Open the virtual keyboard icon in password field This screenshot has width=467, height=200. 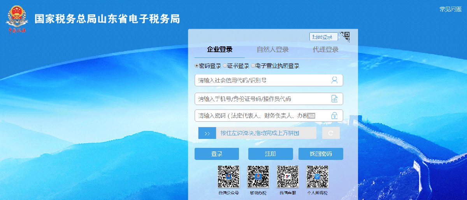pyautogui.click(x=311, y=116)
